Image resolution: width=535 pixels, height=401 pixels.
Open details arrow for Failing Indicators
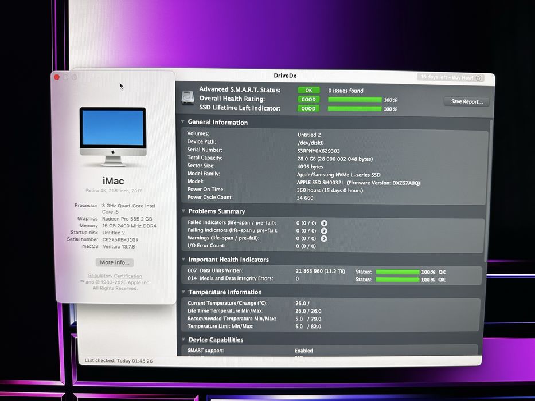(324, 231)
